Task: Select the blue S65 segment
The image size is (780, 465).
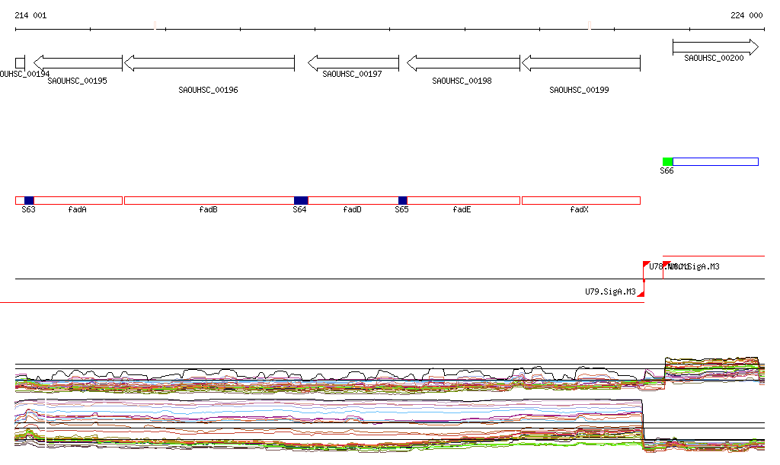Action: [x=403, y=200]
